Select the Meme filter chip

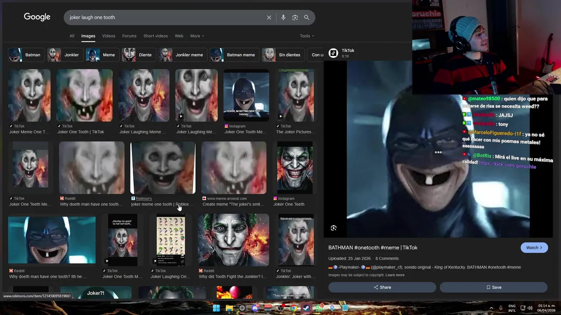coord(102,55)
